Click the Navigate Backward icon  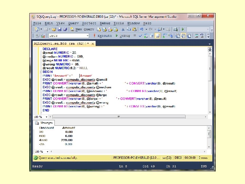160,29
